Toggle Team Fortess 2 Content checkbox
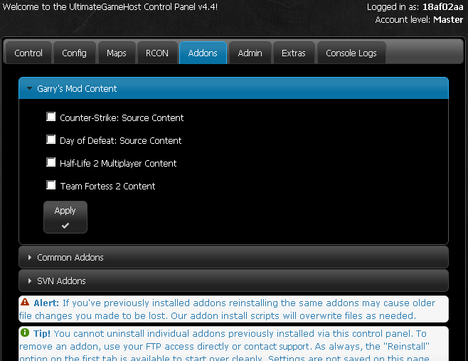The height and width of the screenshot is (361, 468). click(x=51, y=185)
